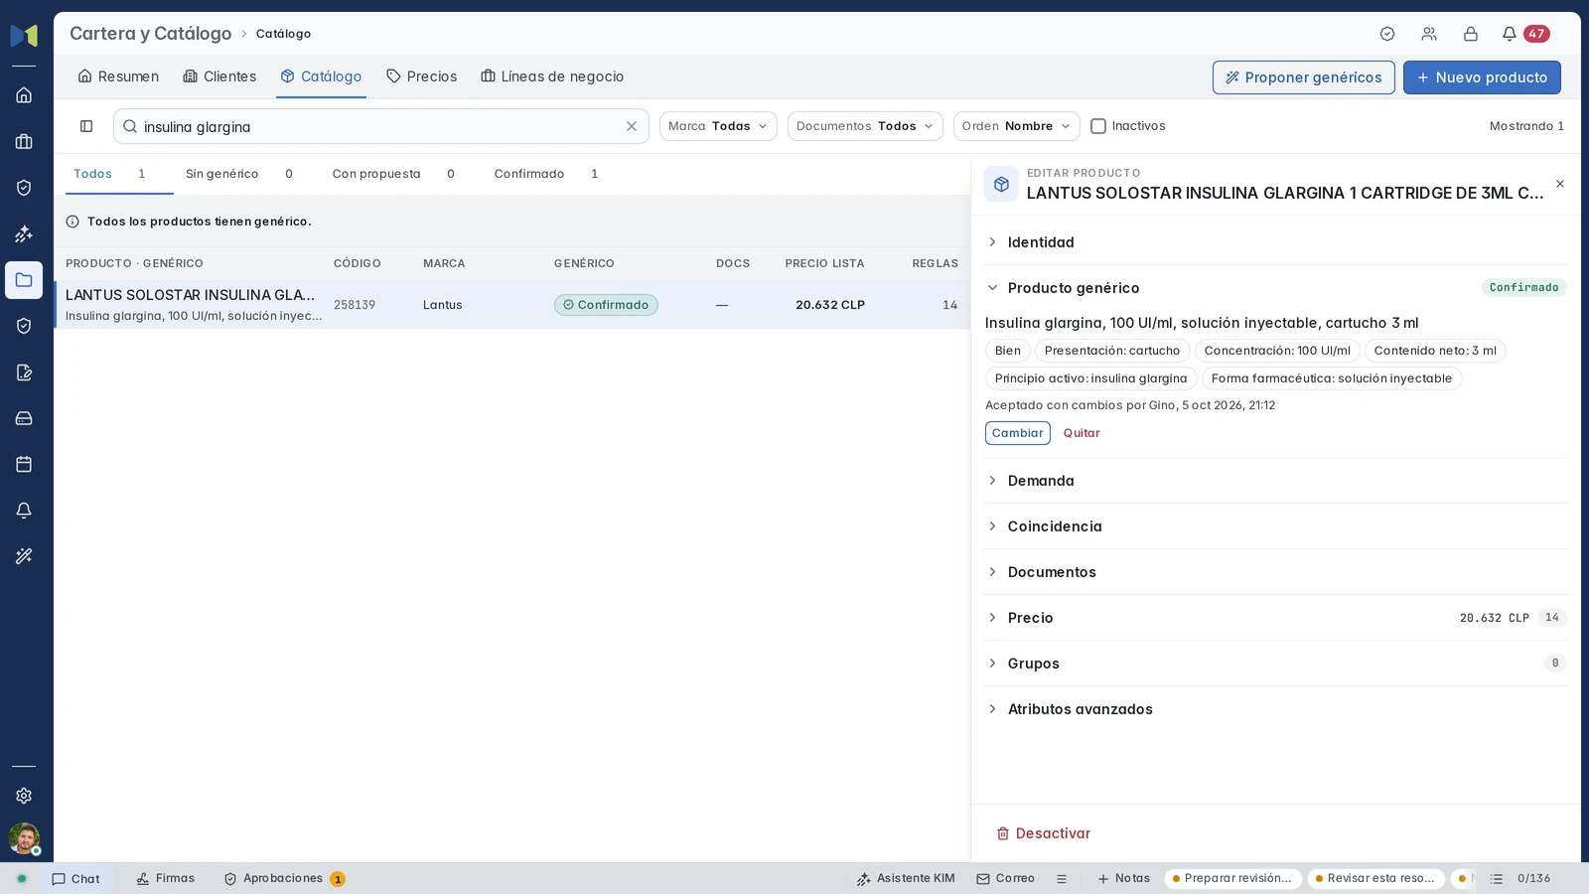Image resolution: width=1589 pixels, height=894 pixels.
Task: Click the Proponer genéricos button
Action: [1304, 77]
